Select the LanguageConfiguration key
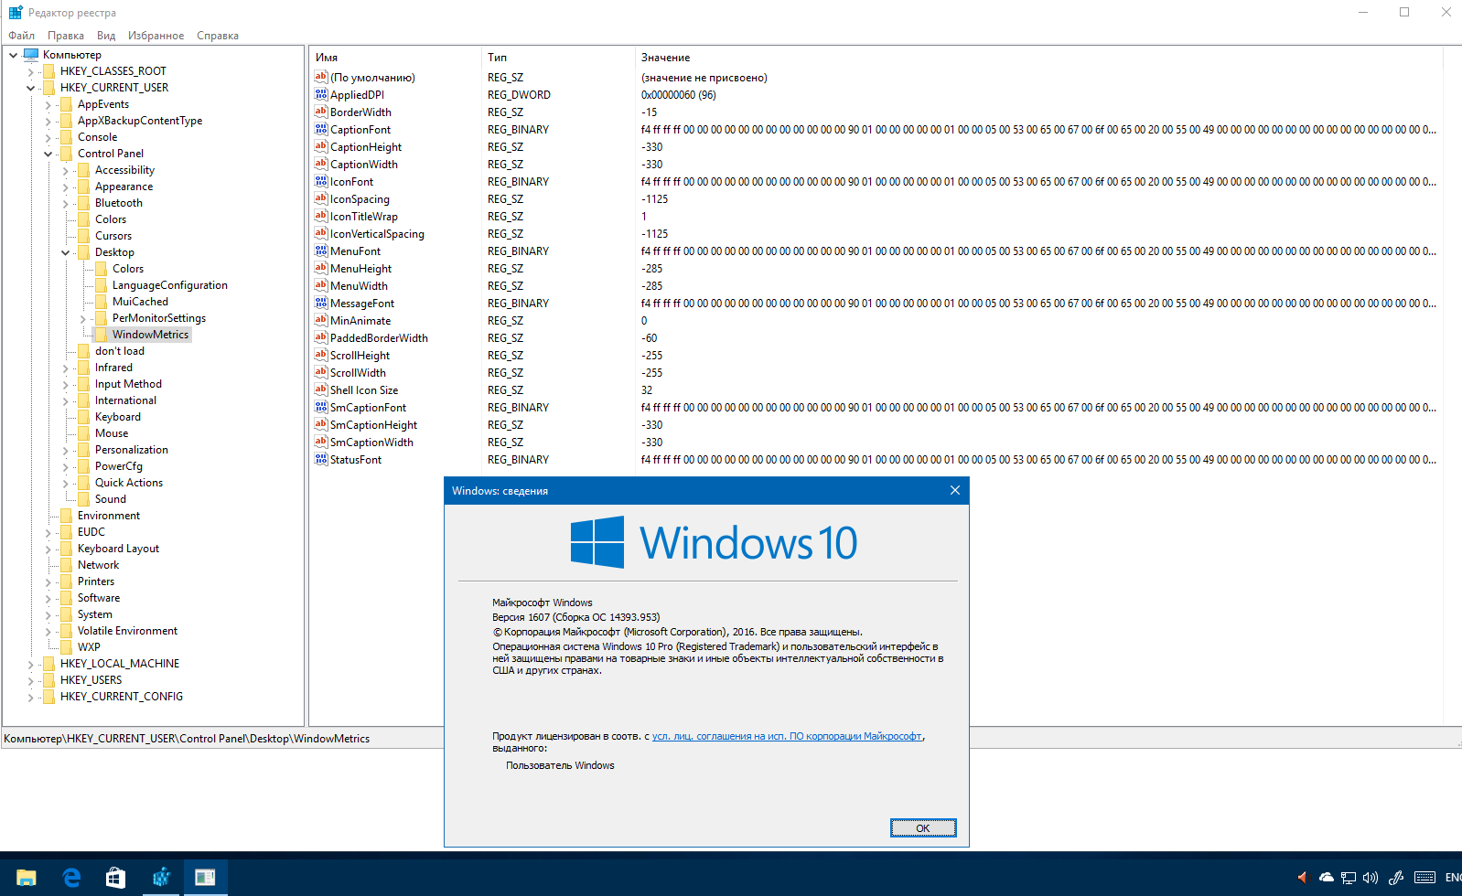Viewport: 1462px width, 896px height. pyautogui.click(x=170, y=285)
